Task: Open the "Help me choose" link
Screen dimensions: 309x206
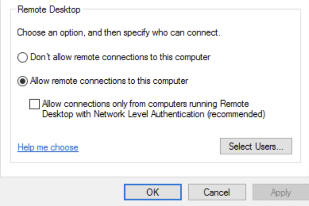Action: 48,148
